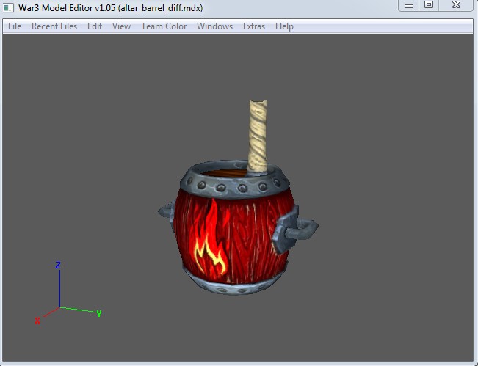Viewport: 478px width, 366px height.
Task: Open the Recent Files menu
Action: click(x=54, y=26)
